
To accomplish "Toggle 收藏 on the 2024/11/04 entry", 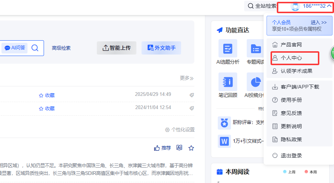I will [47, 108].
